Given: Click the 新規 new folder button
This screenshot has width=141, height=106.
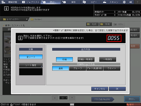Looking at the screenshot, I should point(106,24).
